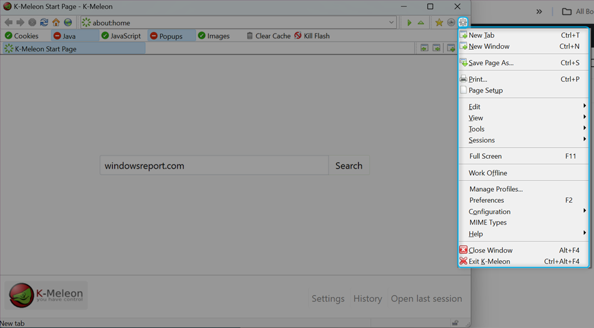Open Preferences from the menu
The width and height of the screenshot is (594, 328).
523,200
